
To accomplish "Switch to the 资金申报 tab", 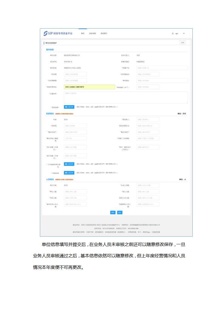I will pyautogui.click(x=92, y=33).
